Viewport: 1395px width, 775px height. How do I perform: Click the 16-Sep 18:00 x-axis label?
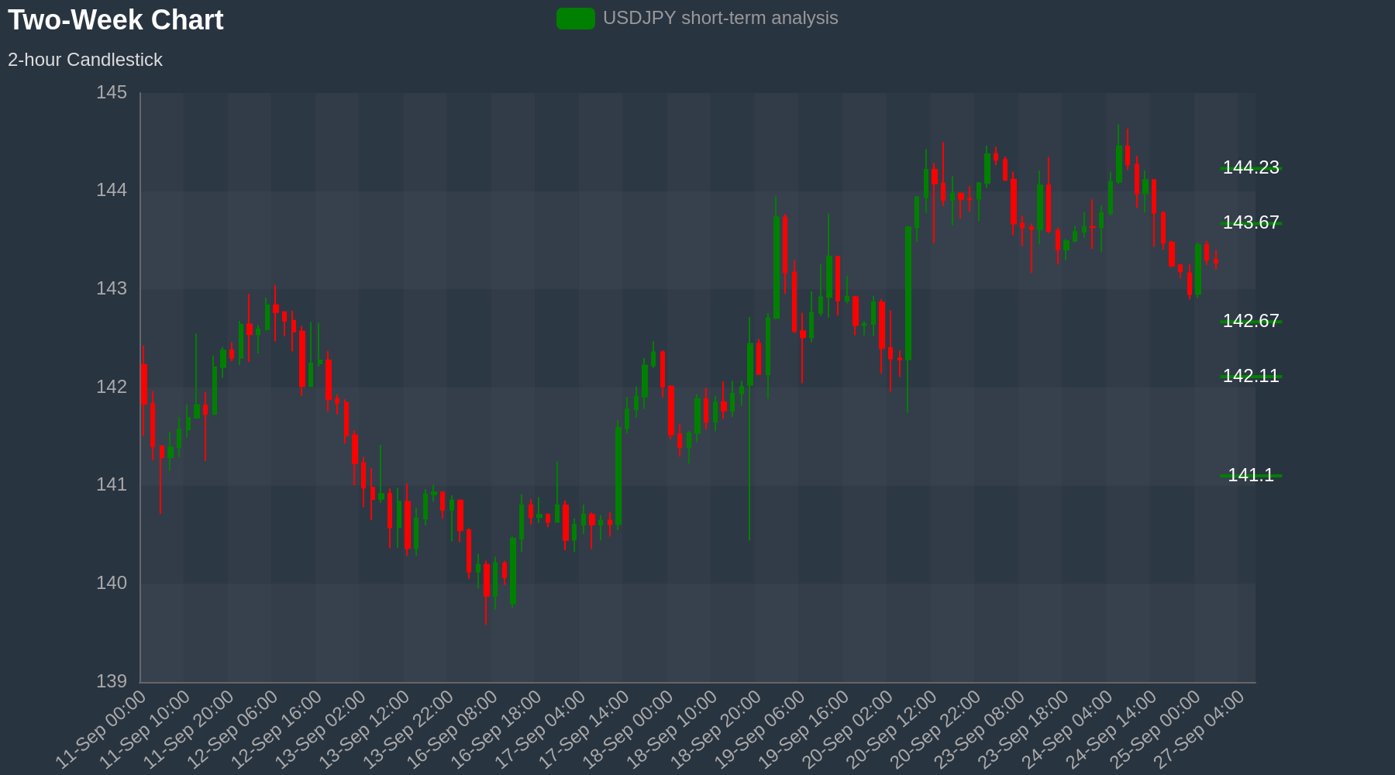pos(497,729)
